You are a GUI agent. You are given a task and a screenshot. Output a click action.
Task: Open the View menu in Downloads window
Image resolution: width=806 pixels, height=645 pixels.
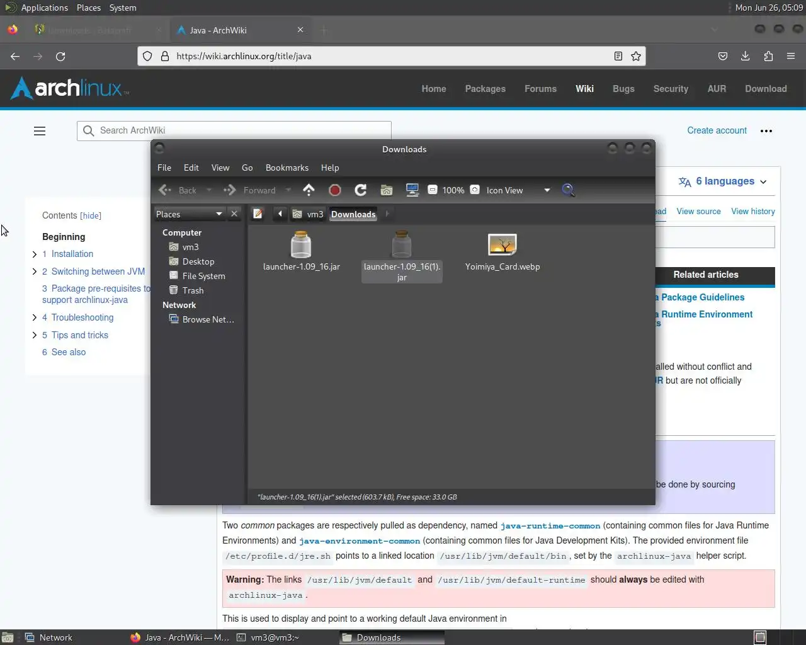220,168
